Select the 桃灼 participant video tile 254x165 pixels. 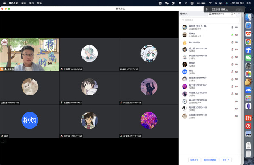[x=30, y=121]
